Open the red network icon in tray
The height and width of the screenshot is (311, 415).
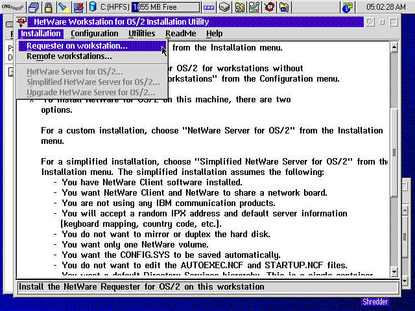[269, 7]
